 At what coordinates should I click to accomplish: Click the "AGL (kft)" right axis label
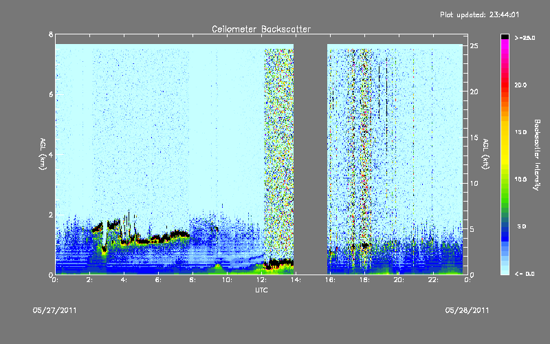[486, 154]
